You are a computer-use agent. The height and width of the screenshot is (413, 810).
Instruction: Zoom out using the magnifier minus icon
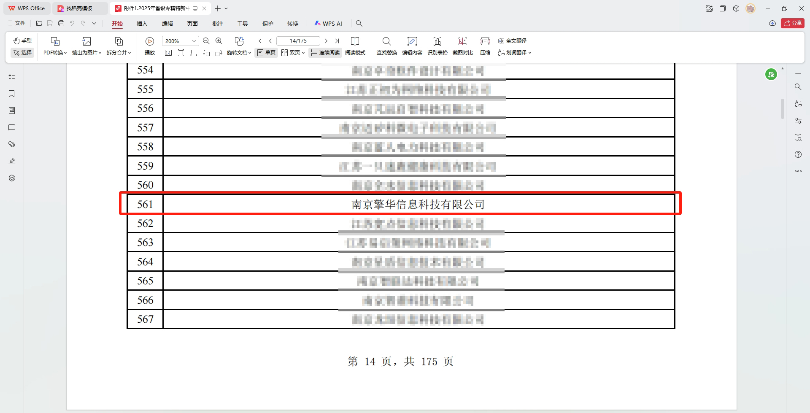click(x=206, y=41)
